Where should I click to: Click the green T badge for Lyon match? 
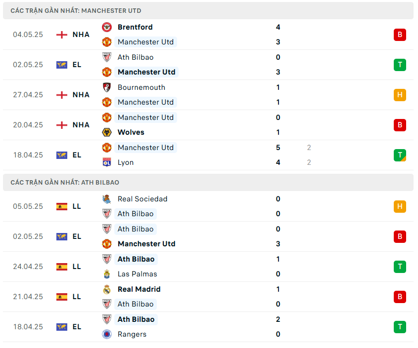400,155
